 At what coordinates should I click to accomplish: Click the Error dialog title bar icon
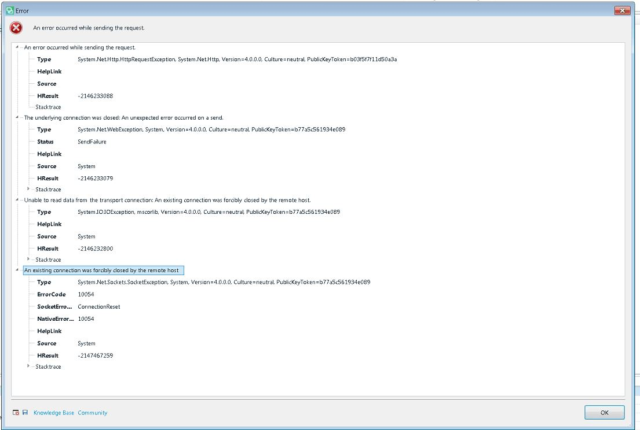click(10, 10)
